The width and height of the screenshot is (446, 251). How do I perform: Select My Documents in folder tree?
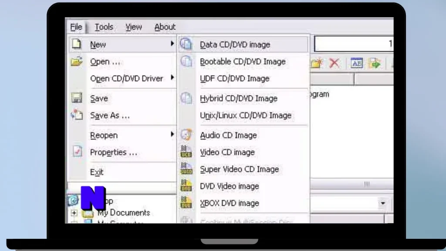click(124, 213)
